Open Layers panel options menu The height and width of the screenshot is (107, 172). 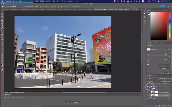tap(171, 76)
